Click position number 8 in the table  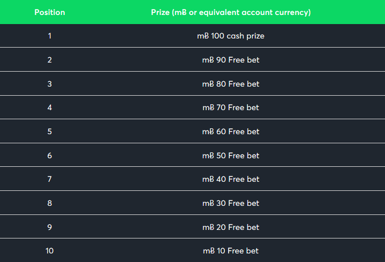click(50, 203)
